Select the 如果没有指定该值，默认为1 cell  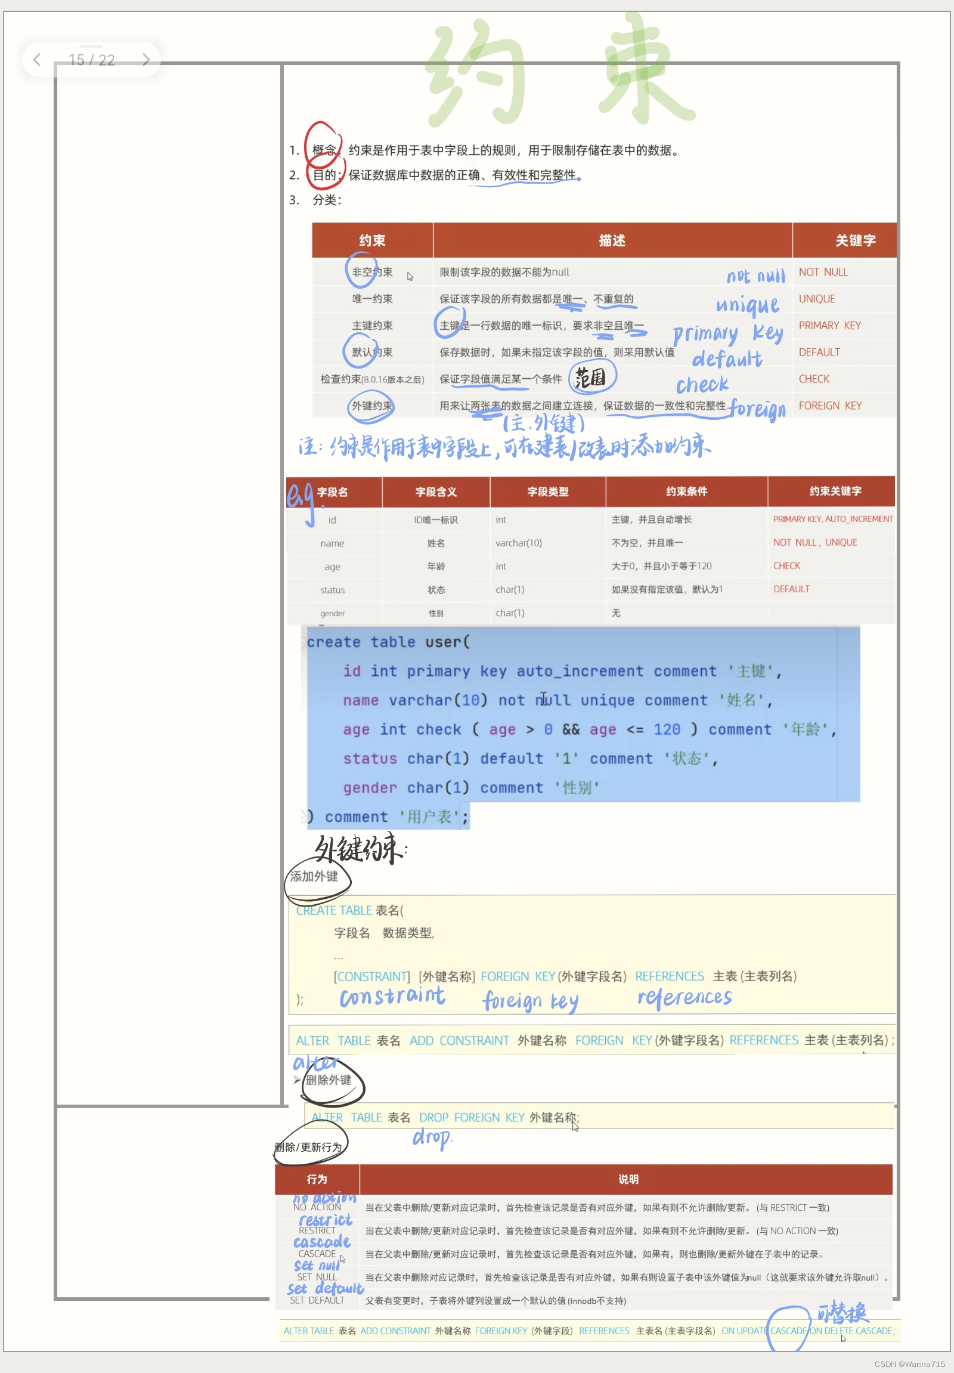[667, 589]
